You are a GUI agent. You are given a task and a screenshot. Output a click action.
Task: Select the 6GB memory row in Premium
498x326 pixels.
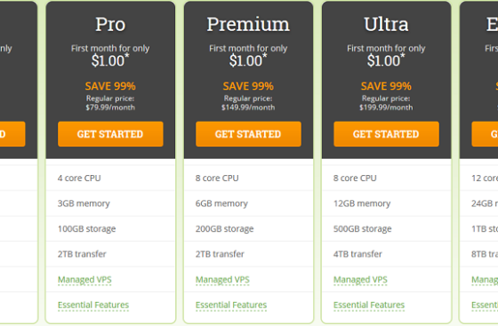(x=248, y=203)
